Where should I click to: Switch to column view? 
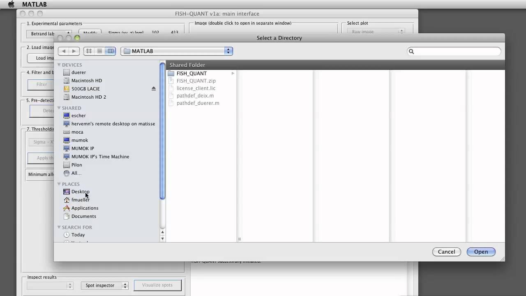(111, 51)
